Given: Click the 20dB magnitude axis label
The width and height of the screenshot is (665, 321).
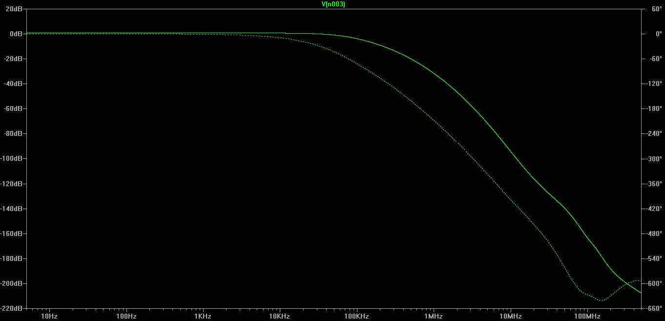Looking at the screenshot, I should click(x=15, y=9).
